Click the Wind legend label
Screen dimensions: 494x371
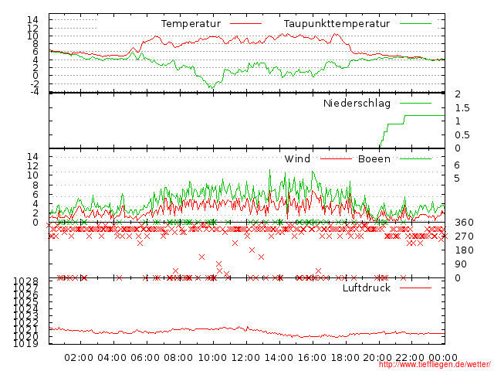(x=297, y=159)
